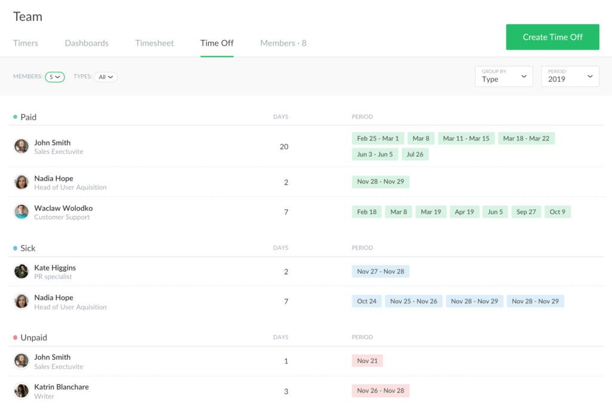Open the Dashboards tab

coord(87,43)
